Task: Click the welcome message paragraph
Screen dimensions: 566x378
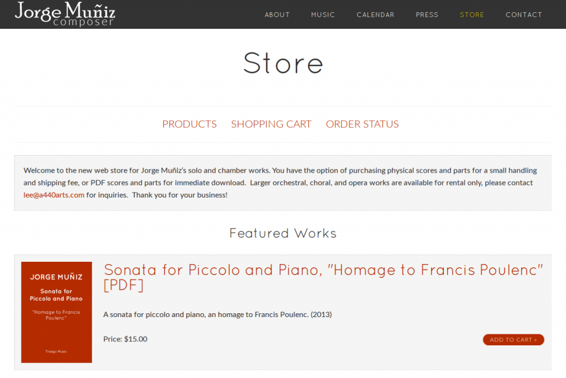Action: [280, 183]
